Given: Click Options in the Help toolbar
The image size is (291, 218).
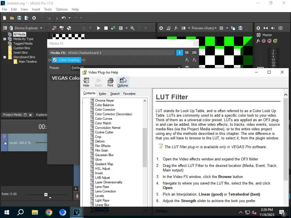Looking at the screenshot, I should pos(122,82).
